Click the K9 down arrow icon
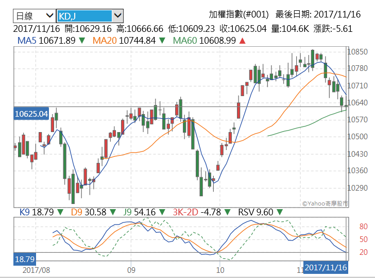 [60, 212]
